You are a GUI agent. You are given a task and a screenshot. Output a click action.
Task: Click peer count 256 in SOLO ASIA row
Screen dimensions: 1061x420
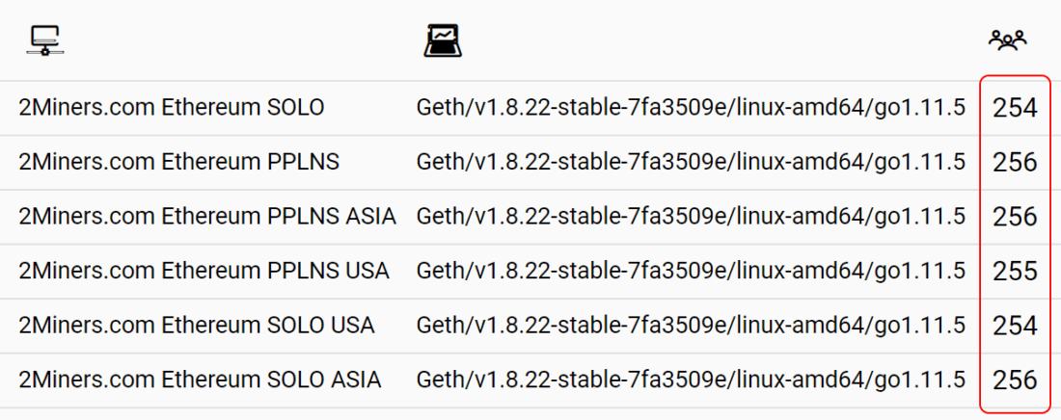(x=1014, y=380)
